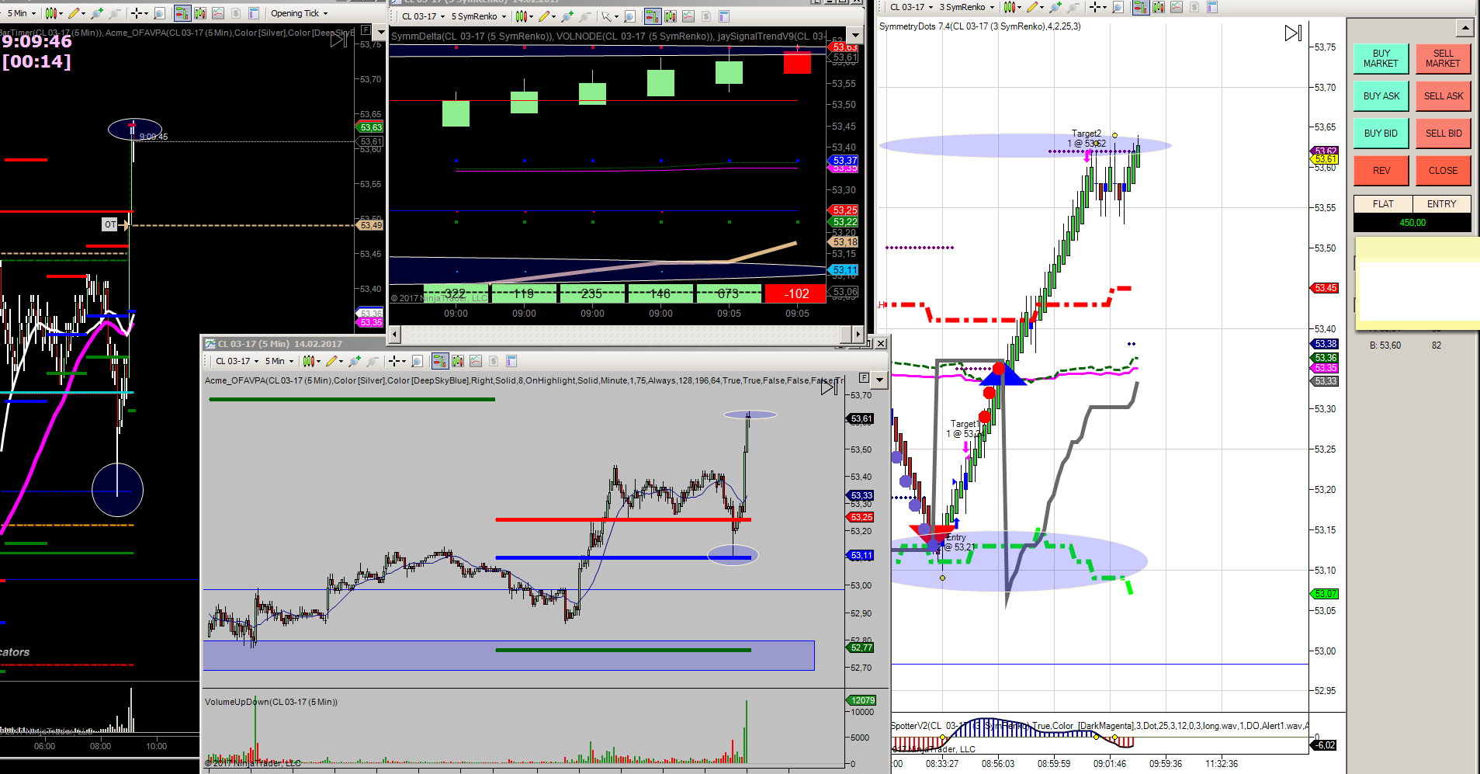
Task: Click left arrow of the SymRenko chart horizontal scrollbar
Action: [395, 335]
